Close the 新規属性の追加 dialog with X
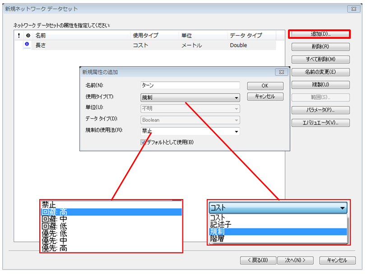Viewport: 367px width, 274px height. point(281,72)
